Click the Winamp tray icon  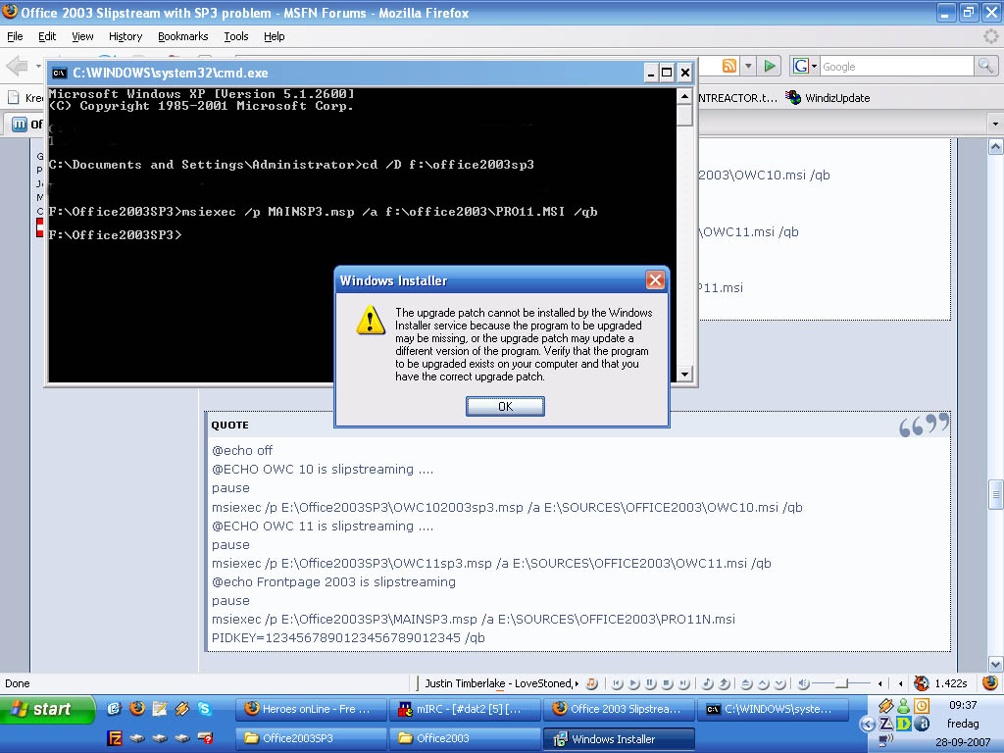885,706
